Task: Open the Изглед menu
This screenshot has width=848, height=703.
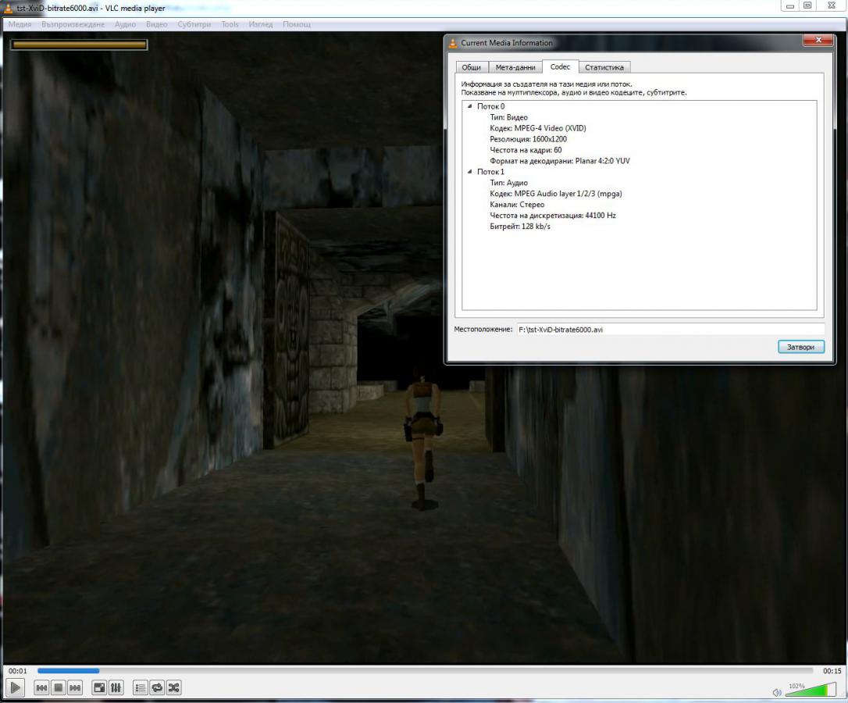Action: click(261, 24)
